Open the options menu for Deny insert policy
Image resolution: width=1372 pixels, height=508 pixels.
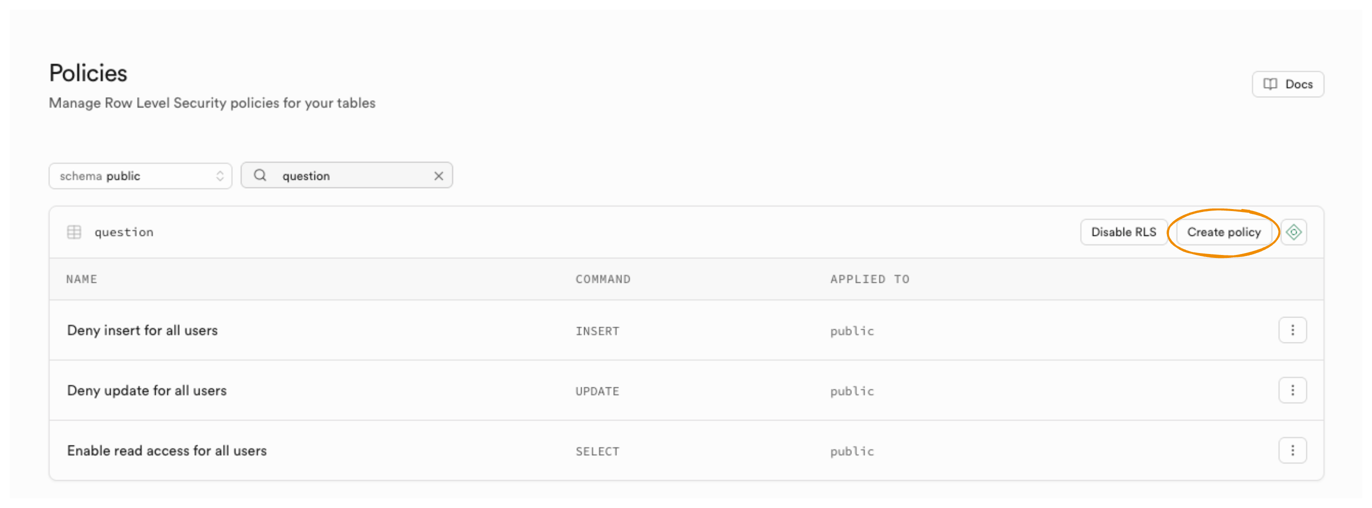click(x=1292, y=331)
